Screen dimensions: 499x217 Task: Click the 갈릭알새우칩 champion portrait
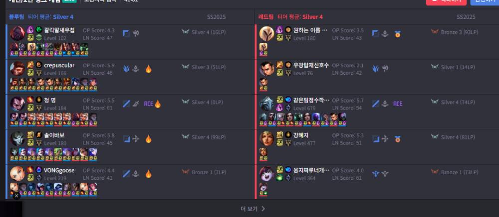17,34
